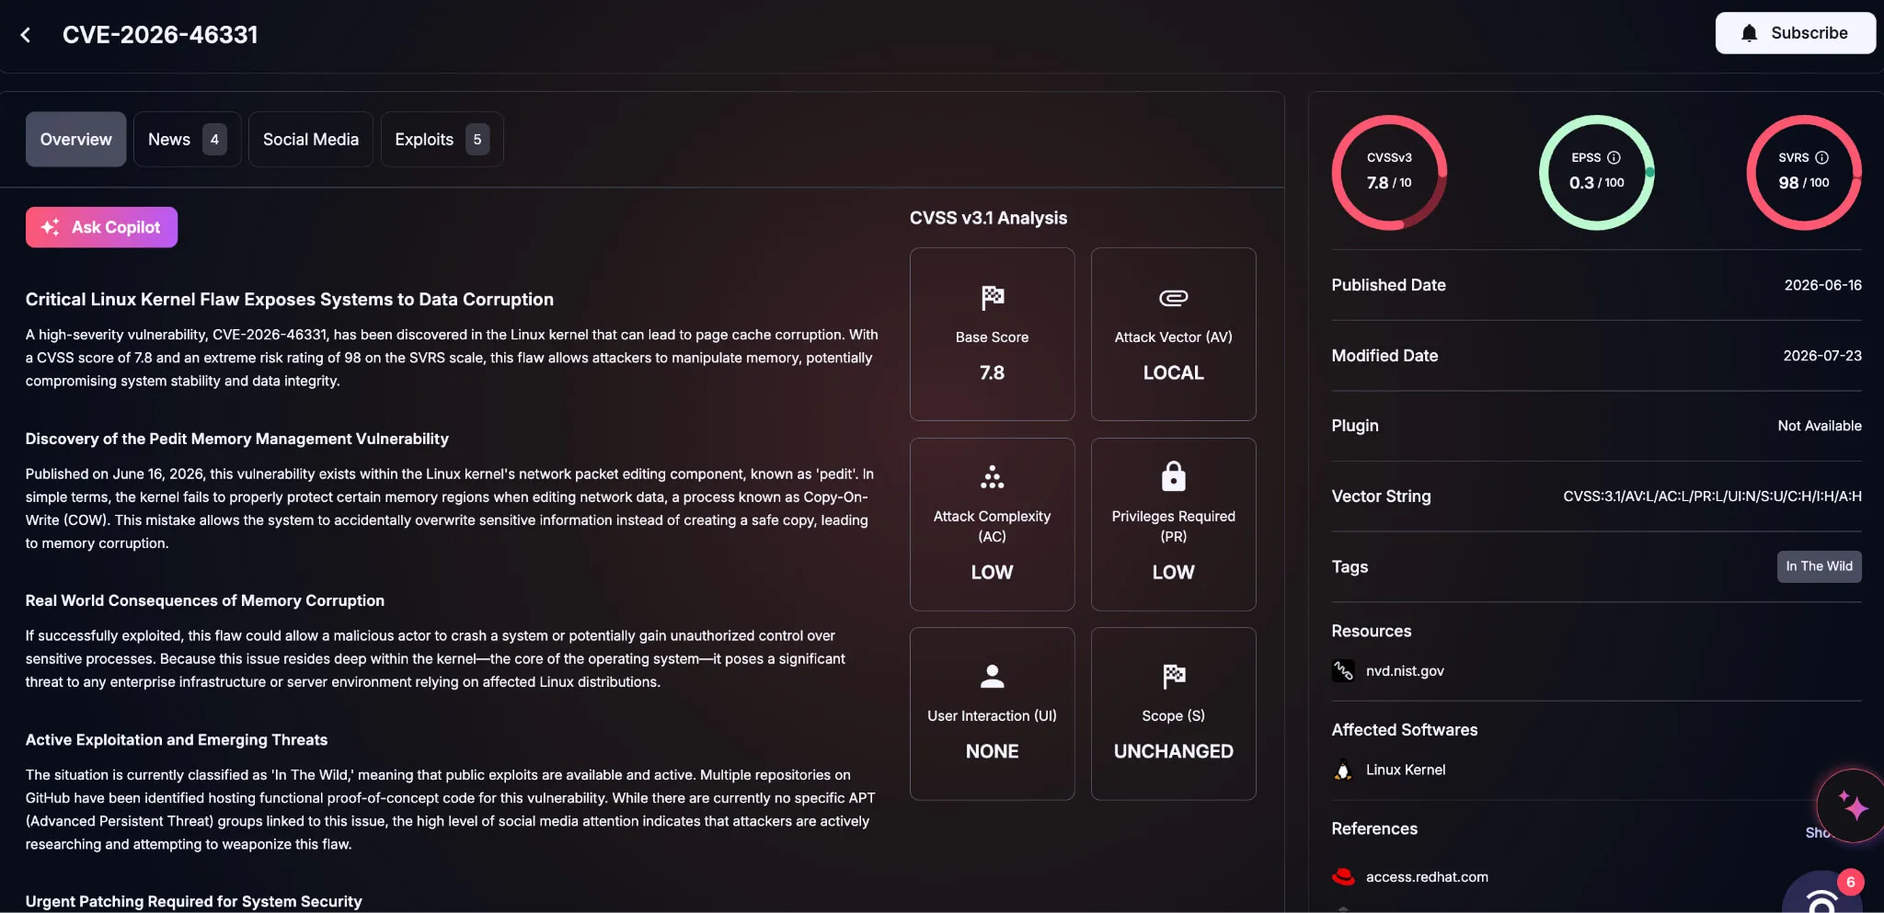This screenshot has height=913, width=1884.
Task: Click the Attack Vector LOCAL value
Action: coord(1173,372)
